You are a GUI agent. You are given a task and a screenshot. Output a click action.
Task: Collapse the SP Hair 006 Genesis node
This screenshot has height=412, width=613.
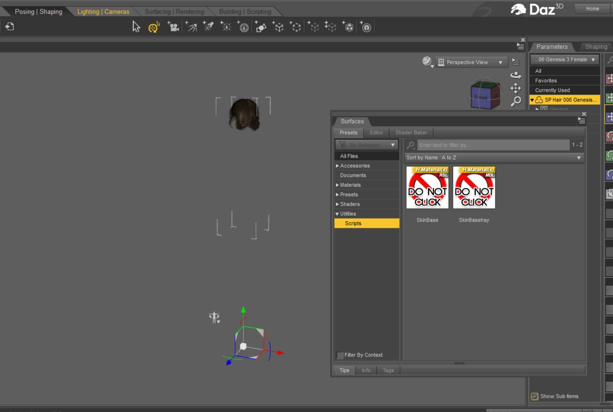point(532,100)
